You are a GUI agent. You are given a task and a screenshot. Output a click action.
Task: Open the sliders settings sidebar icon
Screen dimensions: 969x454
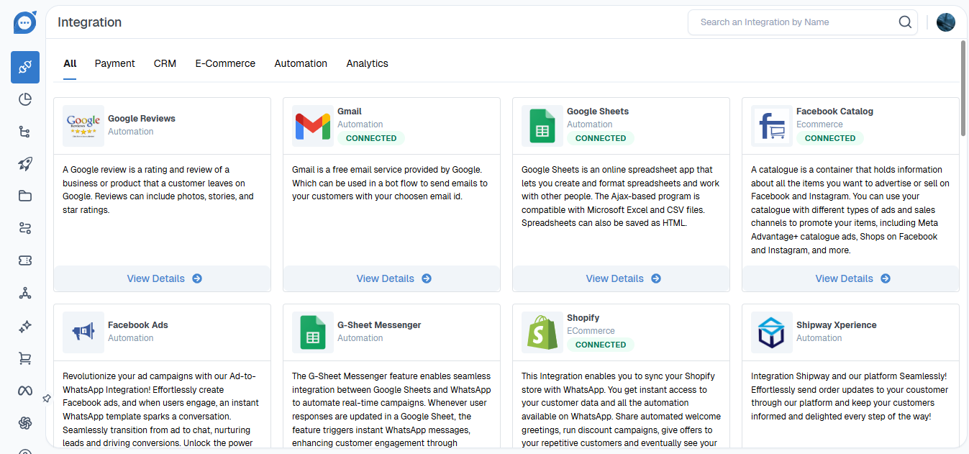click(x=25, y=228)
